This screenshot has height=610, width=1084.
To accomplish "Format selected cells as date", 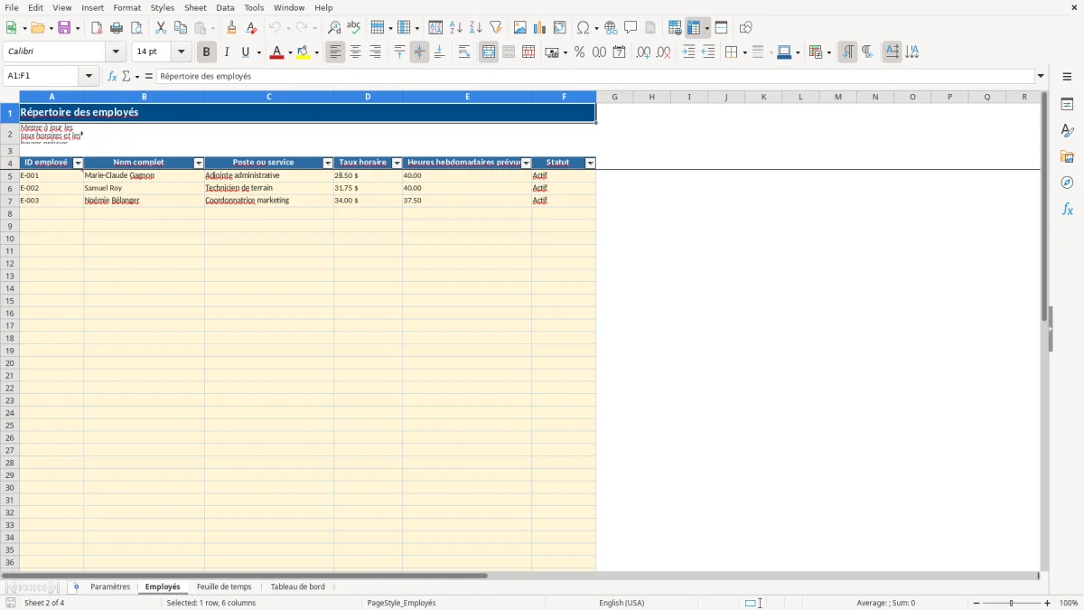I will pos(619,52).
